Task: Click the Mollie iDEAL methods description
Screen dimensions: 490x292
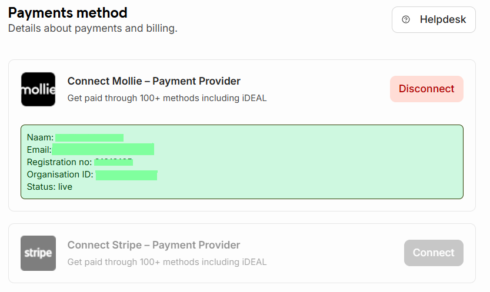Action: coord(167,98)
